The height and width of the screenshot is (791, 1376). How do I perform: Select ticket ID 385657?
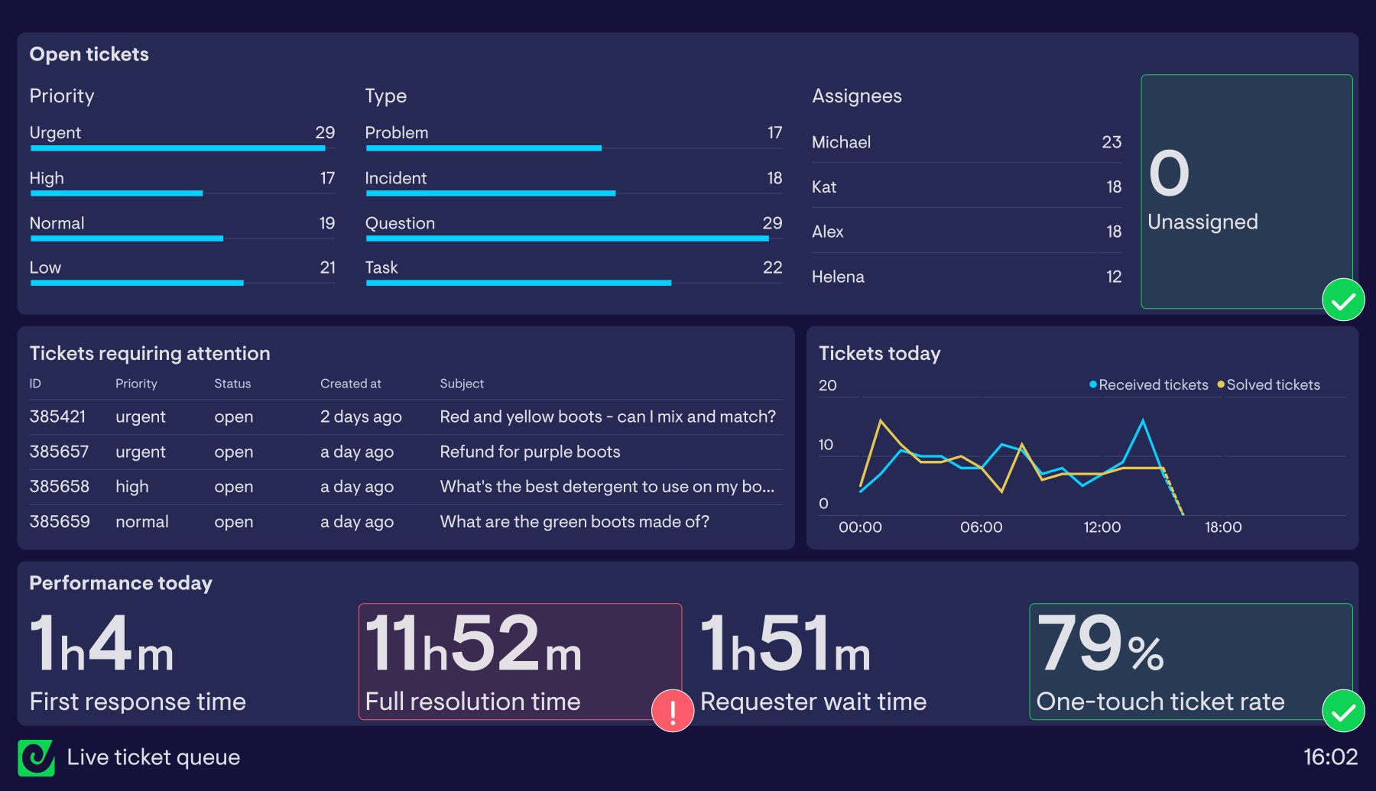(x=59, y=452)
